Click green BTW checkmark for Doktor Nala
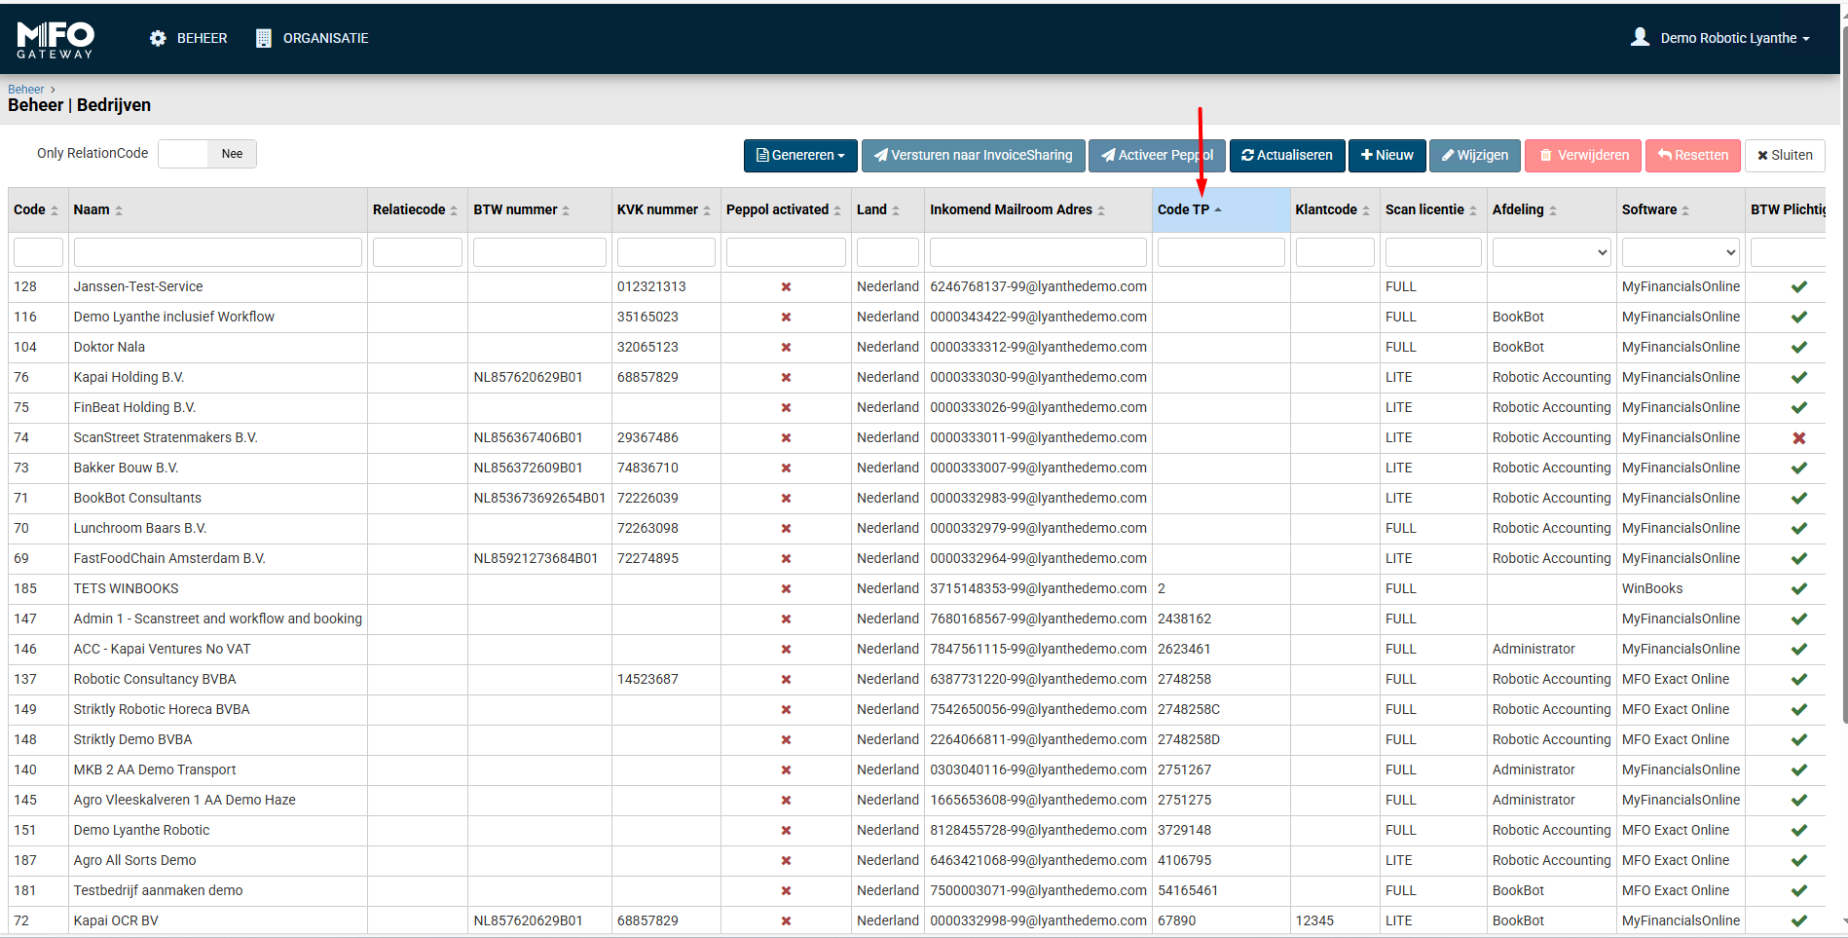 [x=1798, y=348]
